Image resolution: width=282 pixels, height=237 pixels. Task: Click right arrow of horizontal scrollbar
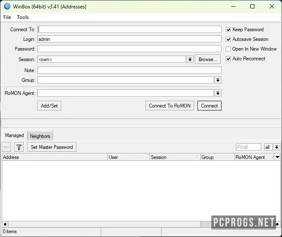pos(277,224)
